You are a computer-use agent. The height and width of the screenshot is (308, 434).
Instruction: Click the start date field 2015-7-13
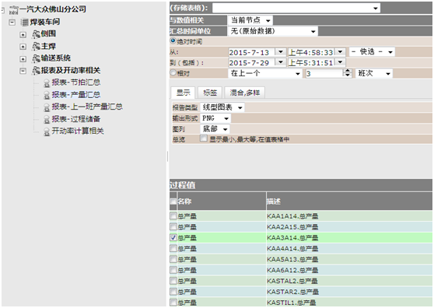pyautogui.click(x=251, y=52)
